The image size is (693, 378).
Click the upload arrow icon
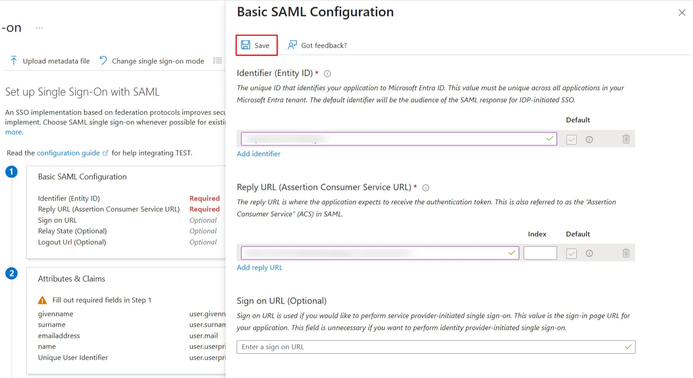(14, 61)
